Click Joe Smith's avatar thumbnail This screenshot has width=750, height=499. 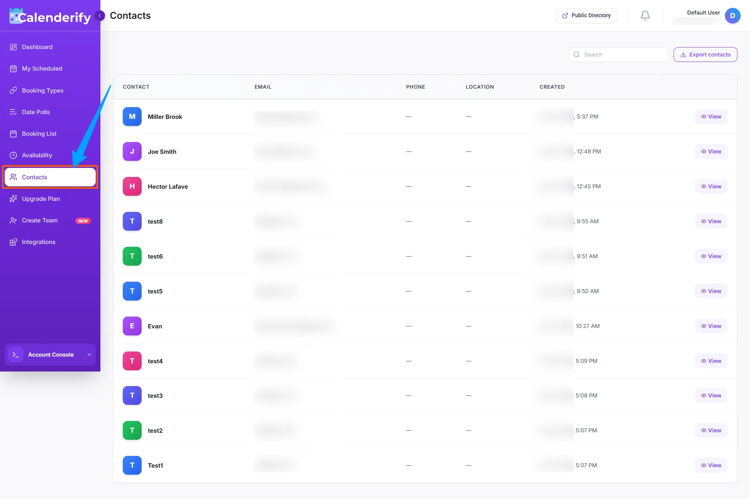coord(132,151)
